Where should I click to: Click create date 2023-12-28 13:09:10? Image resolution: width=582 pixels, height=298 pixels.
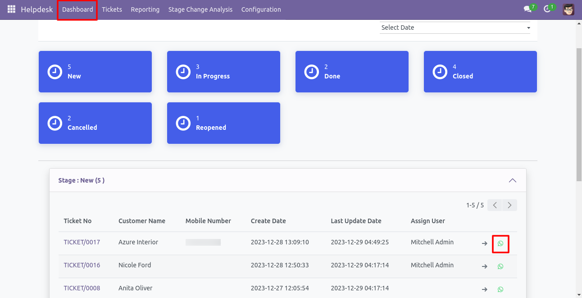pos(280,242)
